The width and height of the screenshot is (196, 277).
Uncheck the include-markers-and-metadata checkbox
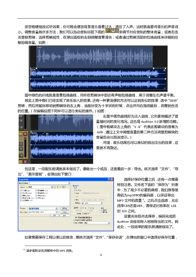[x=74, y=220]
